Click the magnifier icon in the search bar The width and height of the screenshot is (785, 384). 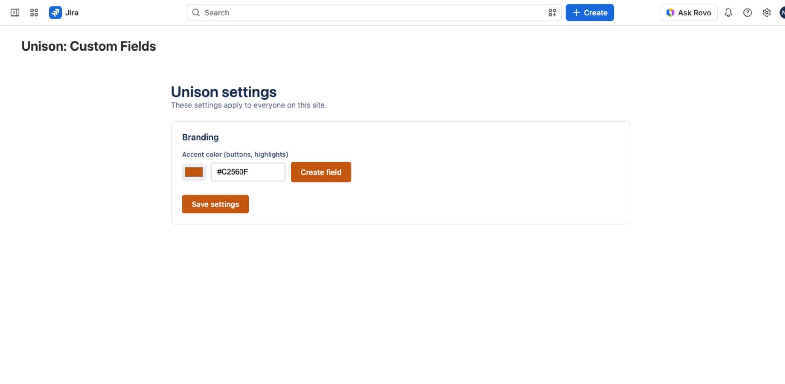click(196, 13)
